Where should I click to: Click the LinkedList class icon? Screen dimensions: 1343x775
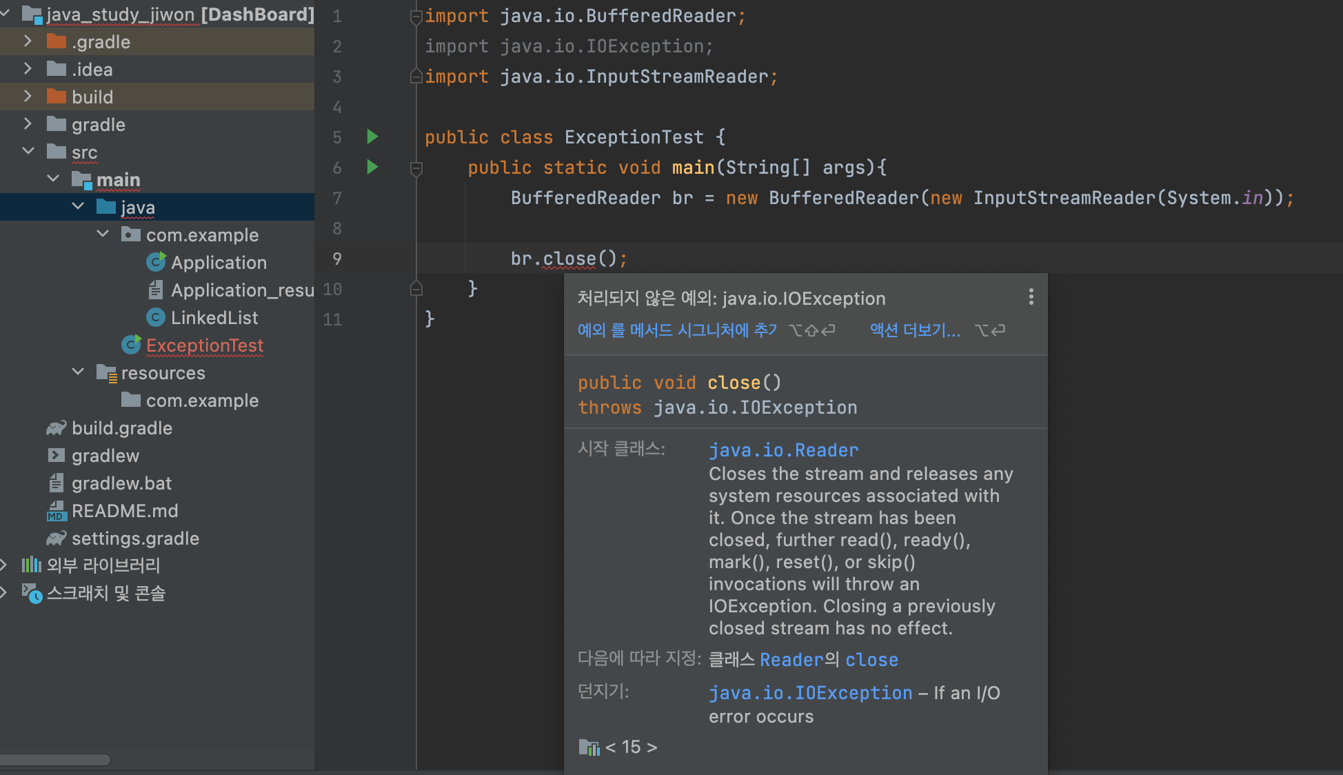(x=156, y=317)
